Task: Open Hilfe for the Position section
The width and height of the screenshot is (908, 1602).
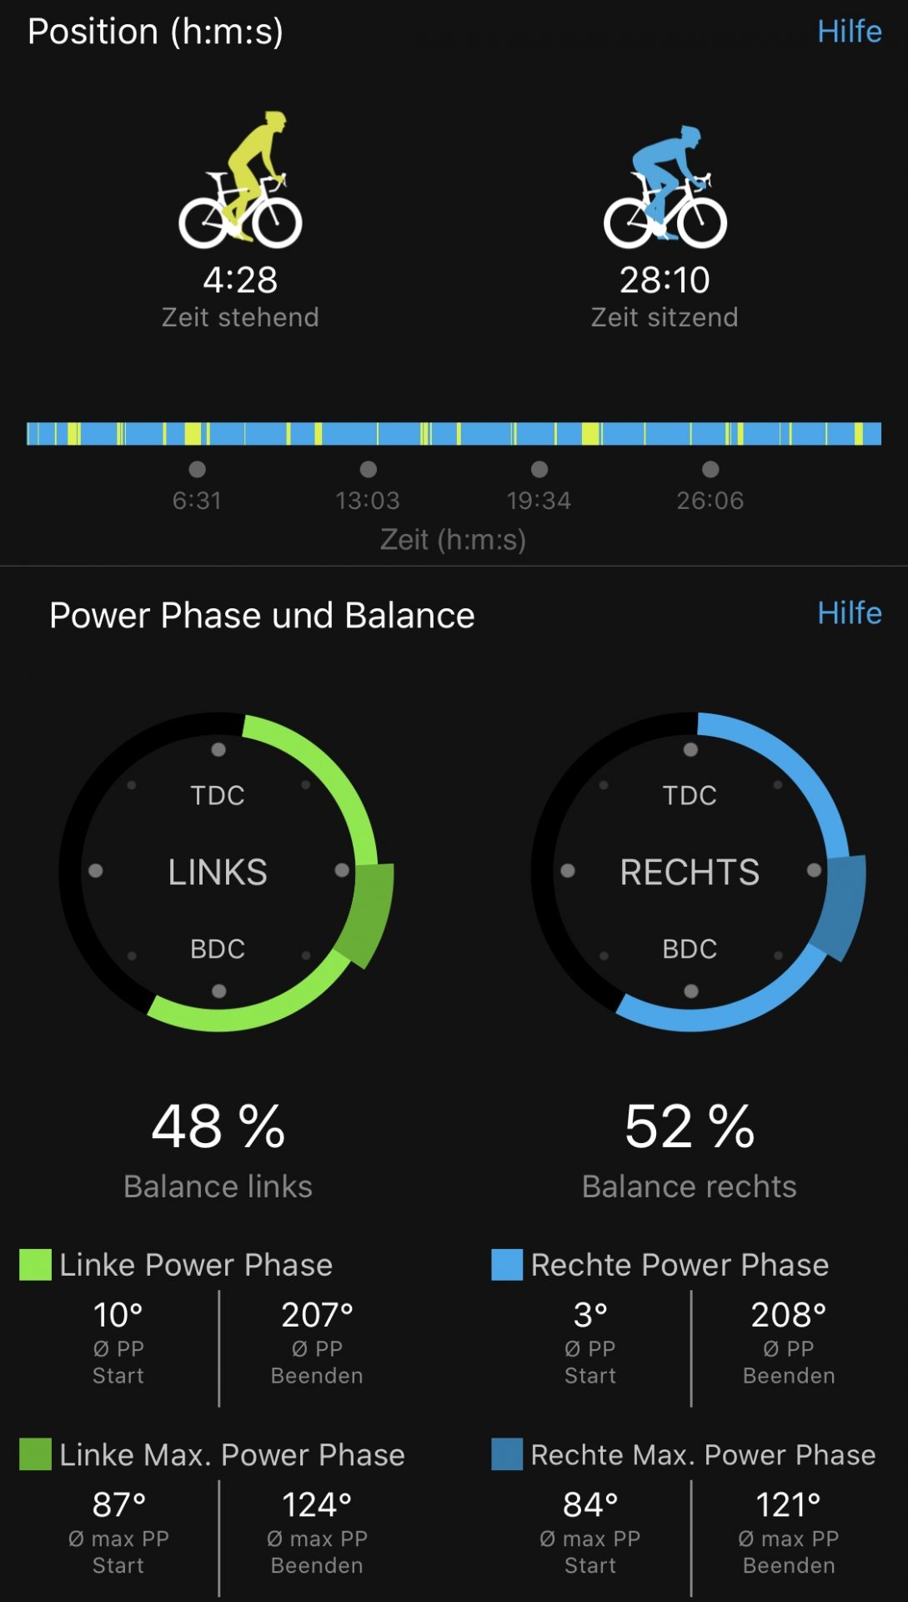Action: pyautogui.click(x=849, y=32)
